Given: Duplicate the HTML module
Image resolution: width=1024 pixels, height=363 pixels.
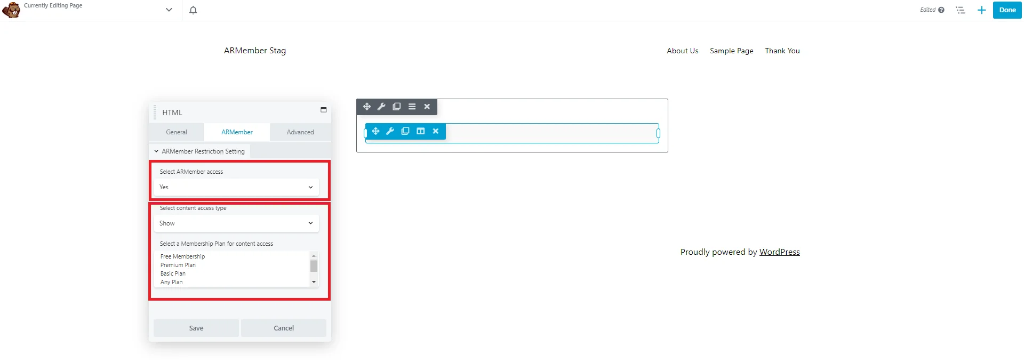Looking at the screenshot, I should pyautogui.click(x=405, y=131).
